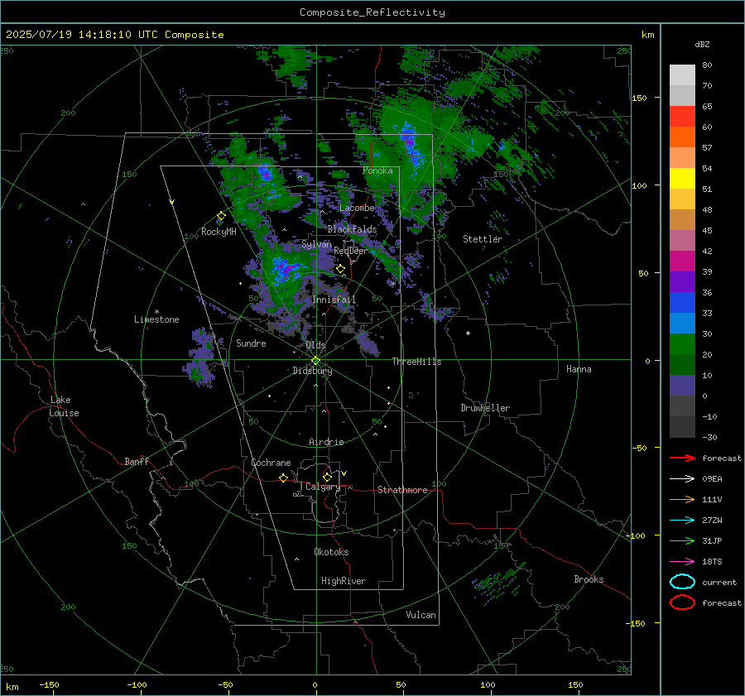
Task: Click the Olds map label
Action: point(315,345)
